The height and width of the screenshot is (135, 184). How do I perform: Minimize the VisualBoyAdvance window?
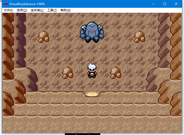point(153,4)
